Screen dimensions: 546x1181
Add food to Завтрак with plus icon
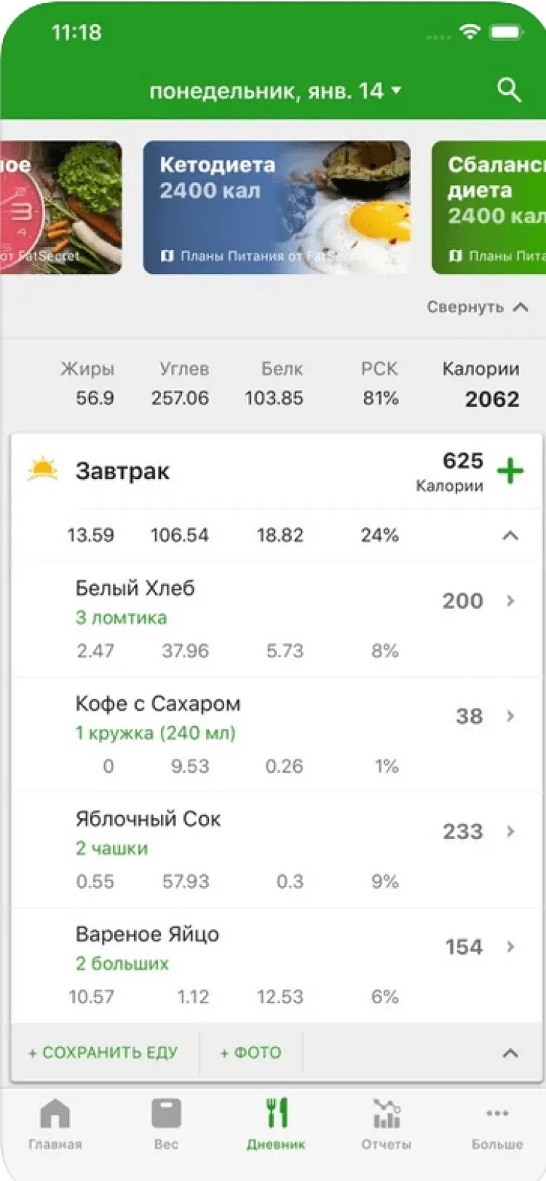coord(510,471)
